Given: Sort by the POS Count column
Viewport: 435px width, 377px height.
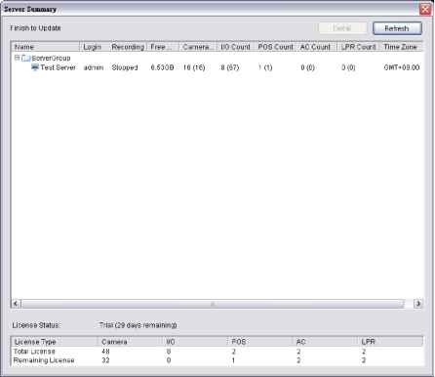Looking at the screenshot, I should click(x=276, y=47).
